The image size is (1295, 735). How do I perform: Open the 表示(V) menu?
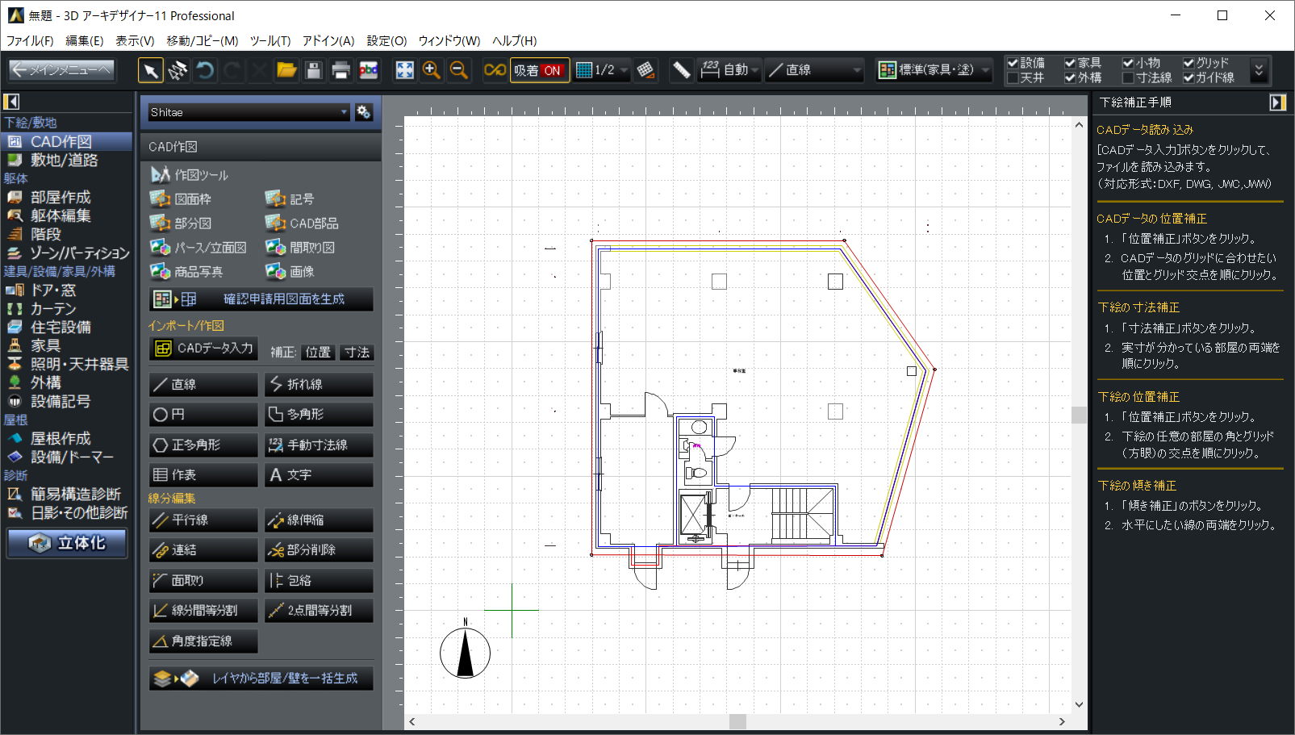135,40
